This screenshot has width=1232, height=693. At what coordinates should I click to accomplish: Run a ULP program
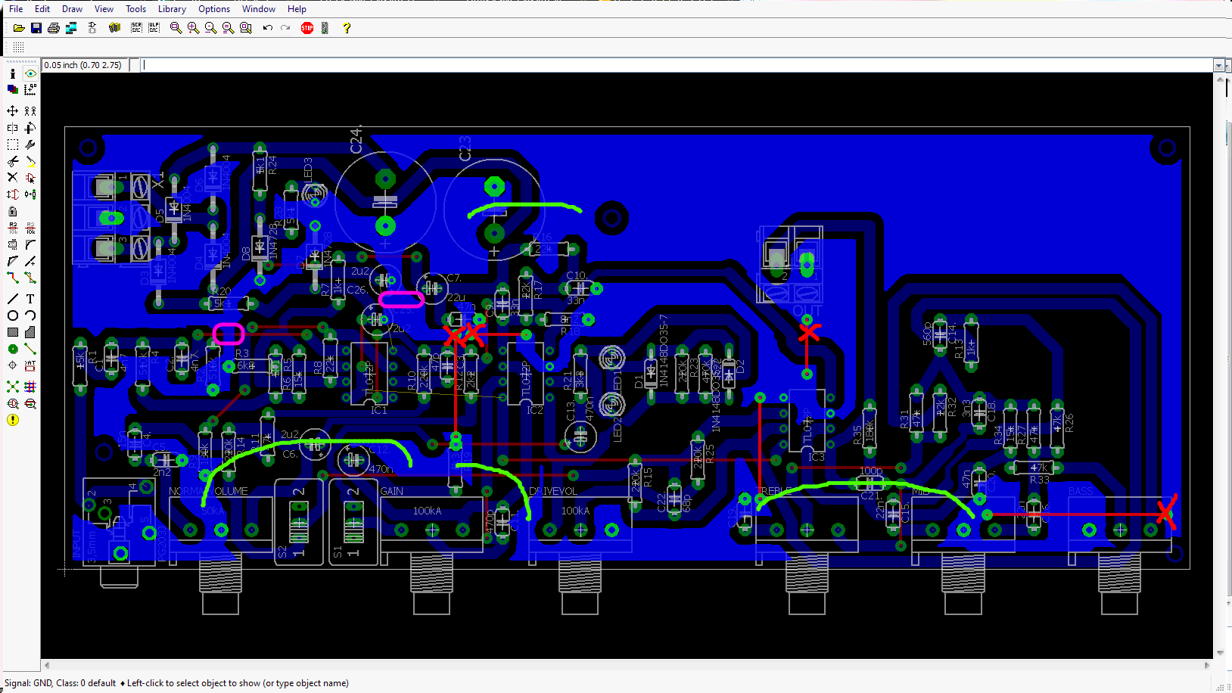(x=154, y=28)
